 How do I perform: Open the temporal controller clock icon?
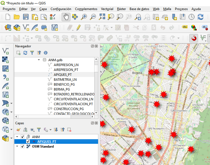192,17
